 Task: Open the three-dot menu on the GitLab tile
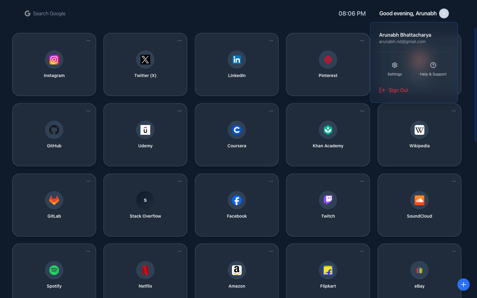88,181
